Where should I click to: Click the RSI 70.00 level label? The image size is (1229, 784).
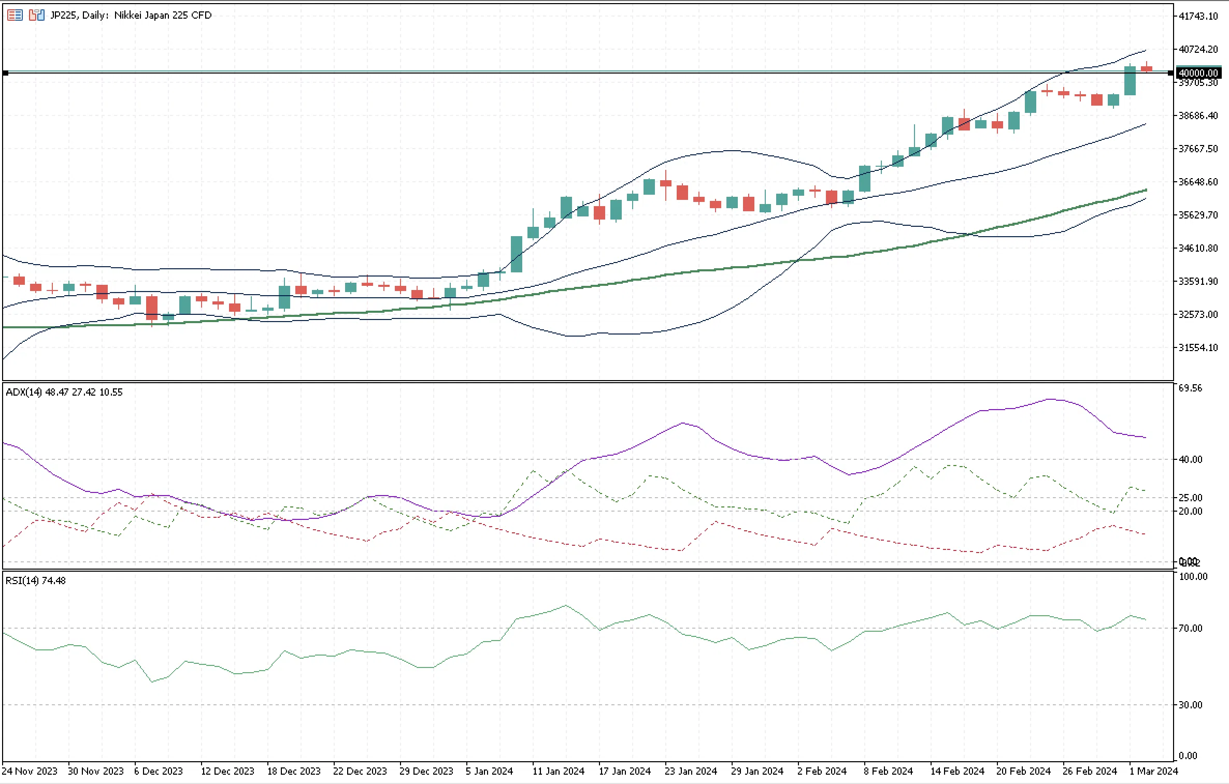tap(1190, 628)
